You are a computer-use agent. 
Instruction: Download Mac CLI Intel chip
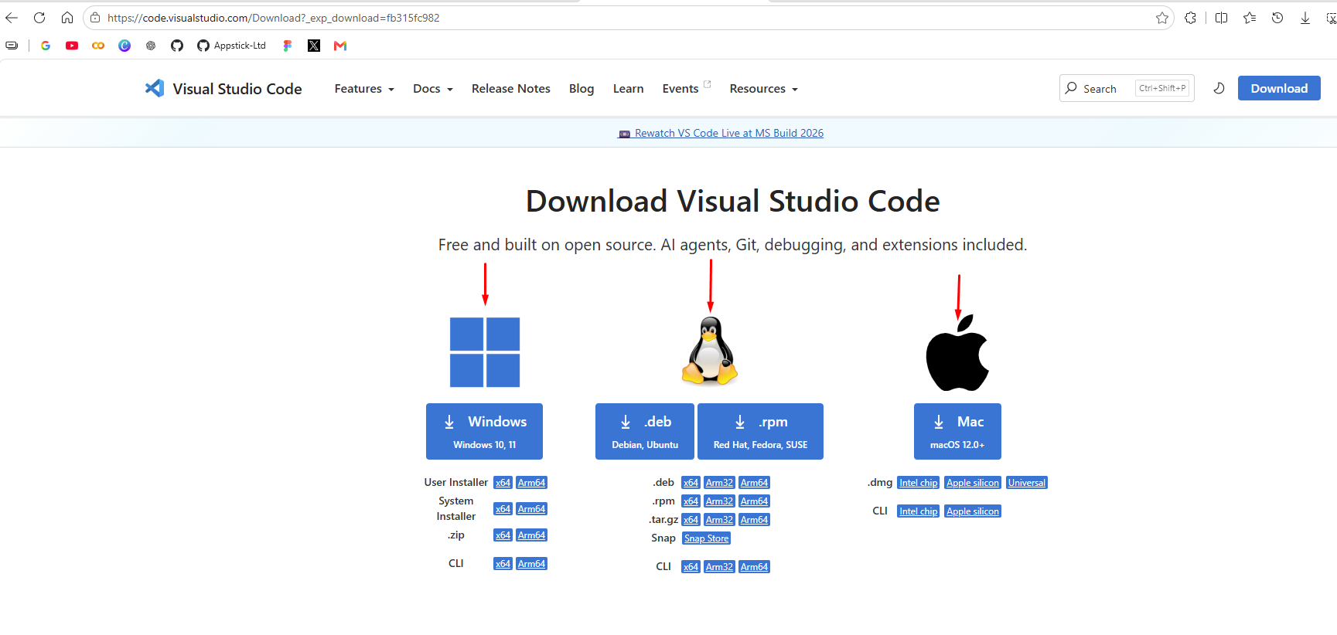pyautogui.click(x=918, y=511)
